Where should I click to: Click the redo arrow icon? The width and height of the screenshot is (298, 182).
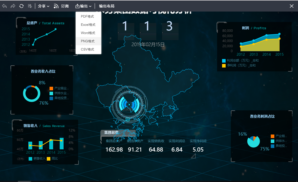coord(13,6)
